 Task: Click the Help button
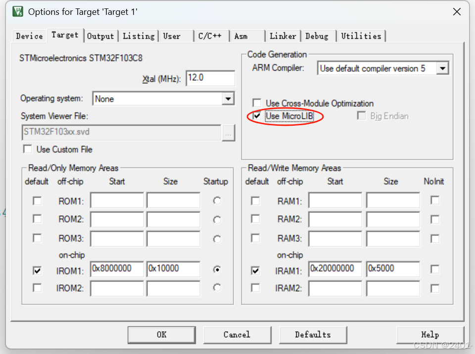[x=430, y=335]
